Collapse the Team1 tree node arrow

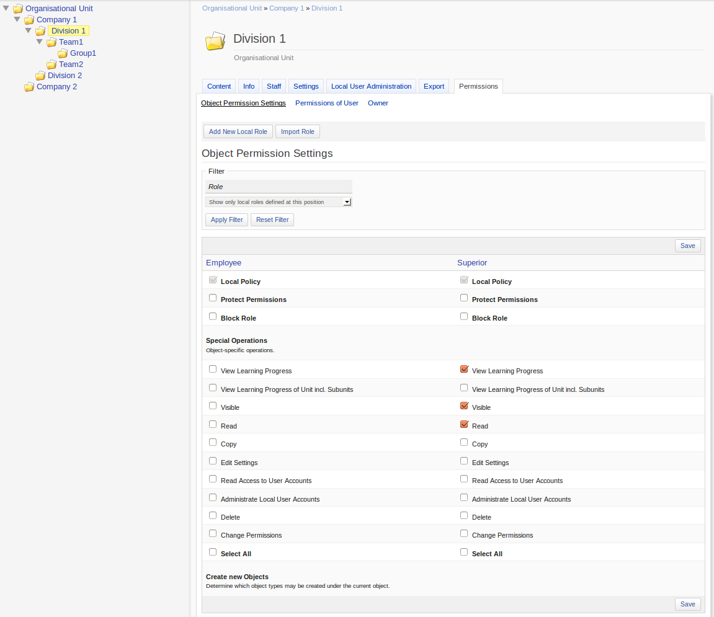[x=40, y=42]
